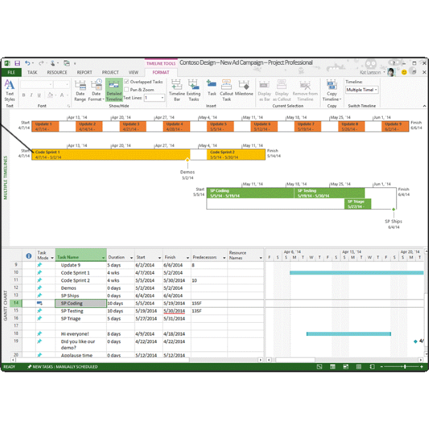This screenshot has height=429, width=429.
Task: Enable the Pan & Zoom checkbox
Action: coord(127,90)
